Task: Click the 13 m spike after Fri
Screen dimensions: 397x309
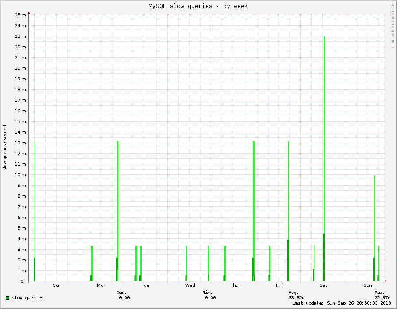Action: point(288,211)
